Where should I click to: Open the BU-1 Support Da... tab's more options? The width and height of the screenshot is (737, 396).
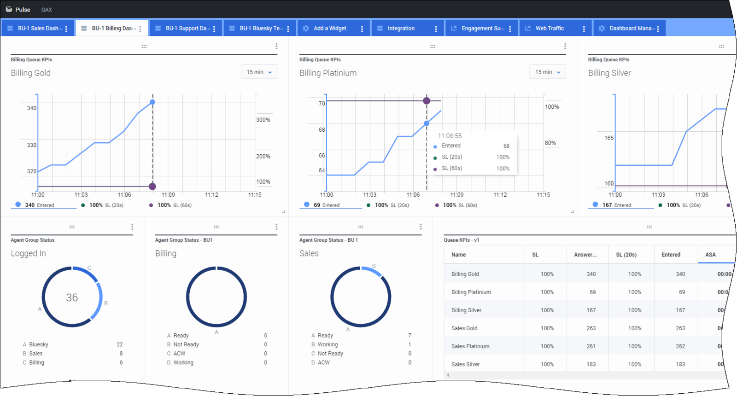coord(214,29)
